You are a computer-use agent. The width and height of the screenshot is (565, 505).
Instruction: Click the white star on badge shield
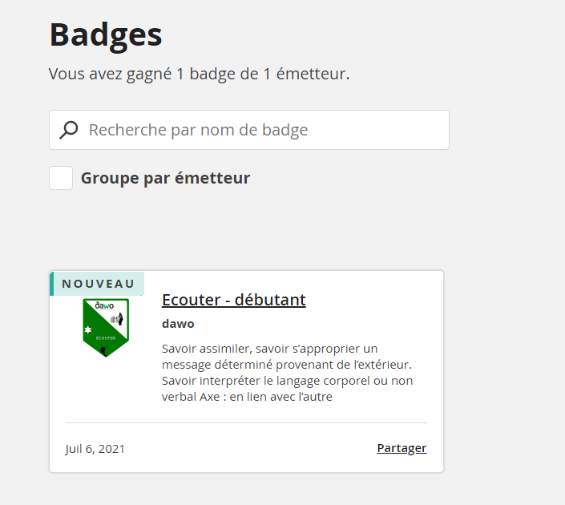pyautogui.click(x=88, y=329)
